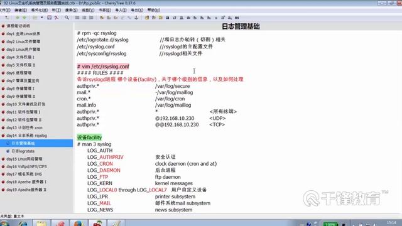Image resolution: width=402 pixels, height=226 pixels.
Task: Save the document with the disk icon
Action: tap(49, 18)
